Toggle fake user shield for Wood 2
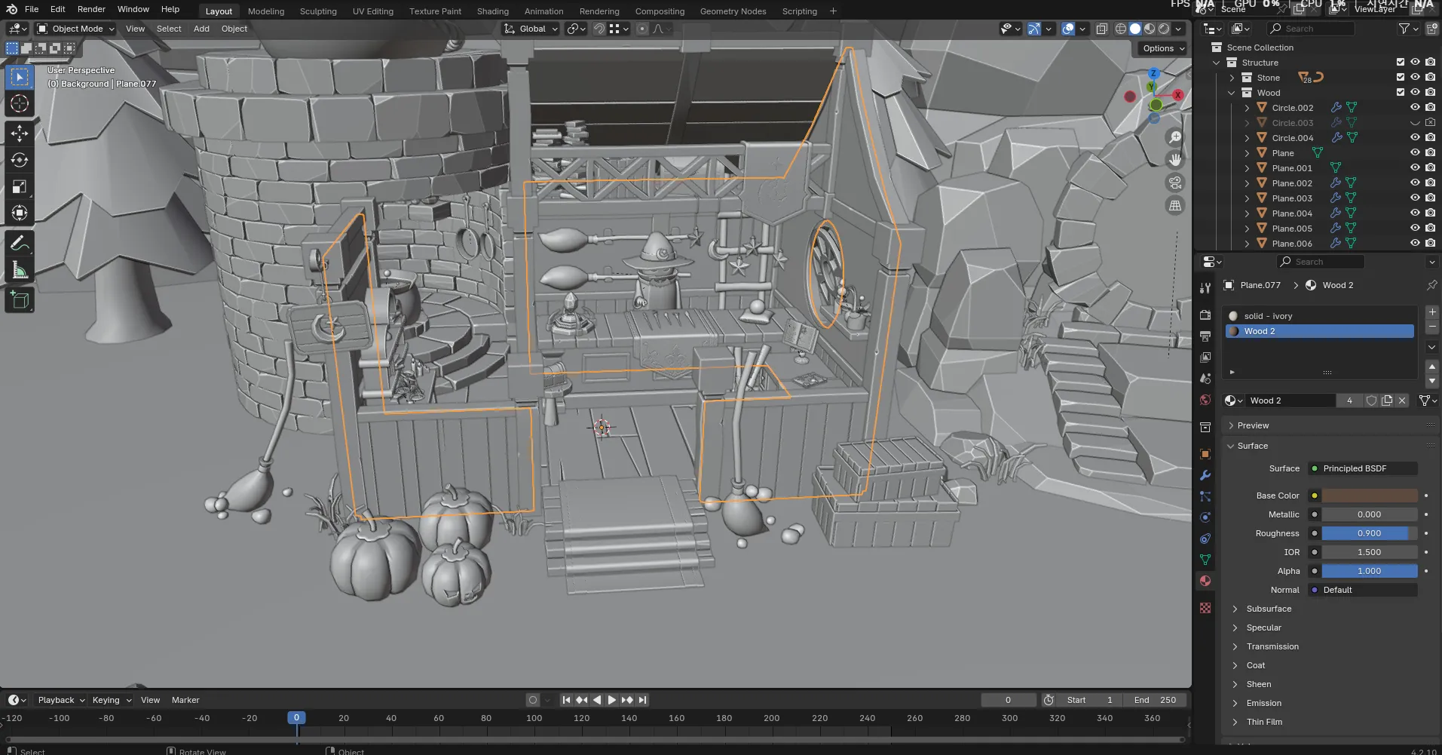Image resolution: width=1442 pixels, height=755 pixels. [x=1372, y=401]
